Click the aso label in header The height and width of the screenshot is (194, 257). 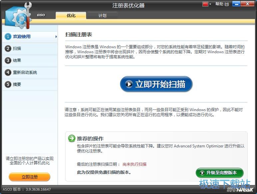click(x=41, y=15)
